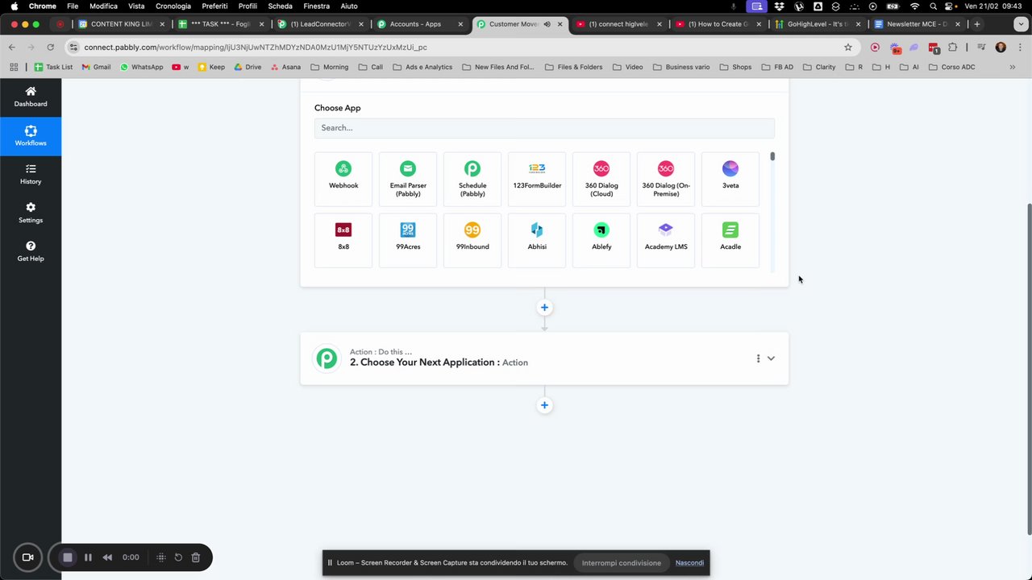Switch to the LeadConnector tab
The image size is (1032, 580).
320,24
